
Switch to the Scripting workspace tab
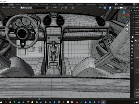(101, 5)
